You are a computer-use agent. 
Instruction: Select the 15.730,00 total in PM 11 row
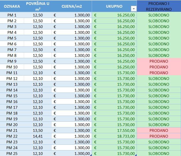(x=114, y=73)
